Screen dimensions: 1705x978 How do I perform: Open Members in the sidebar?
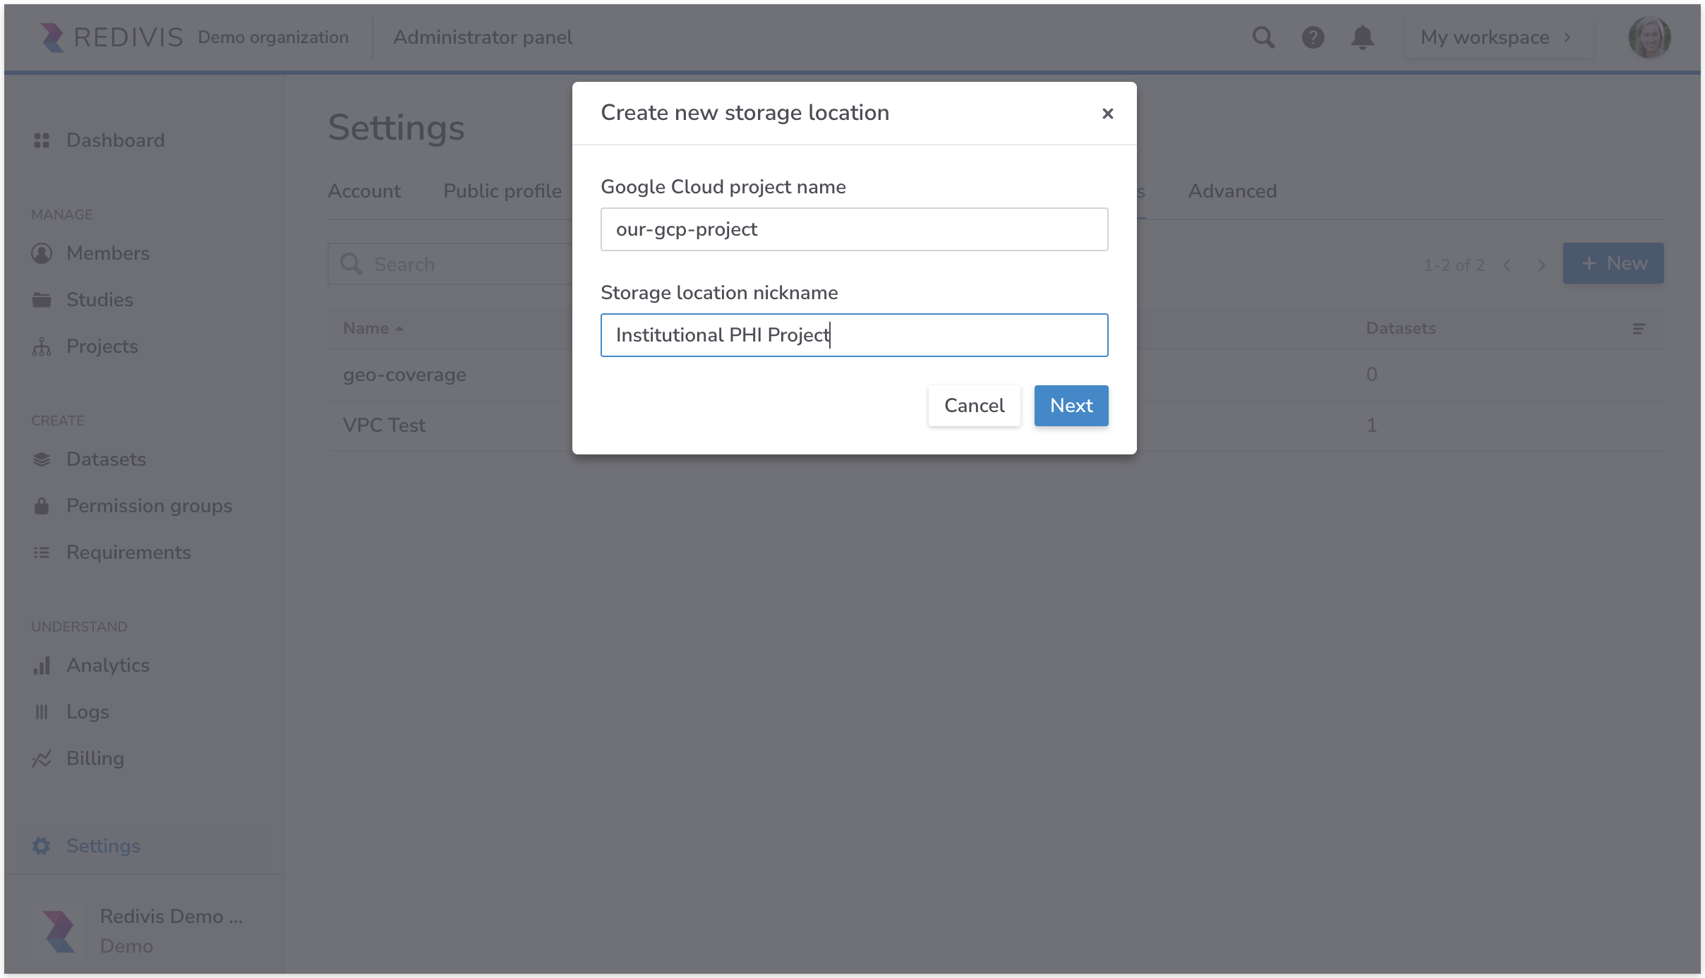coord(107,253)
